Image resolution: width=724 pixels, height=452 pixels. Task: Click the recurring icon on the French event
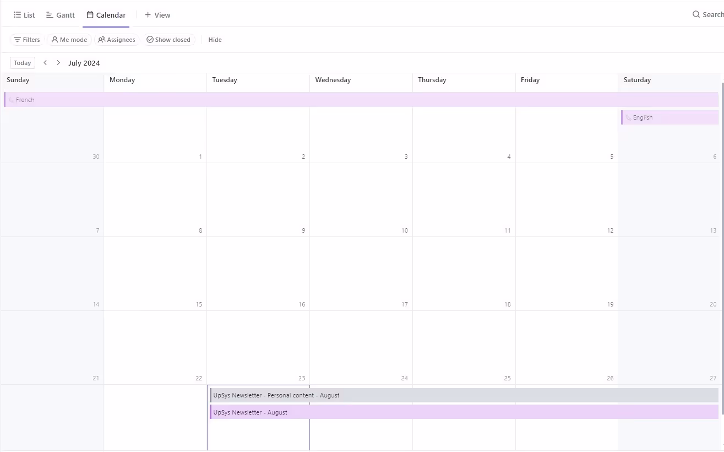[12, 99]
